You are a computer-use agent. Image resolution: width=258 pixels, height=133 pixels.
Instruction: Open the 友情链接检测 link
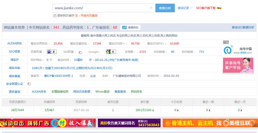click(60, 92)
